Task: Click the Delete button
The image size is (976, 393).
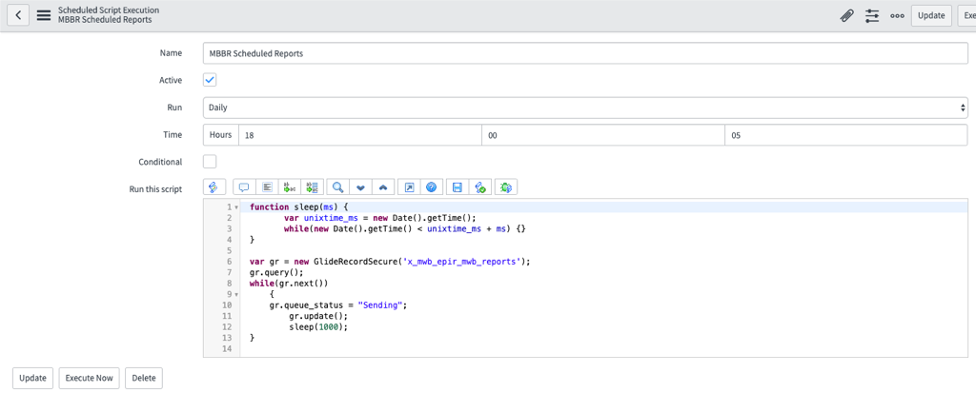Action: pos(144,378)
